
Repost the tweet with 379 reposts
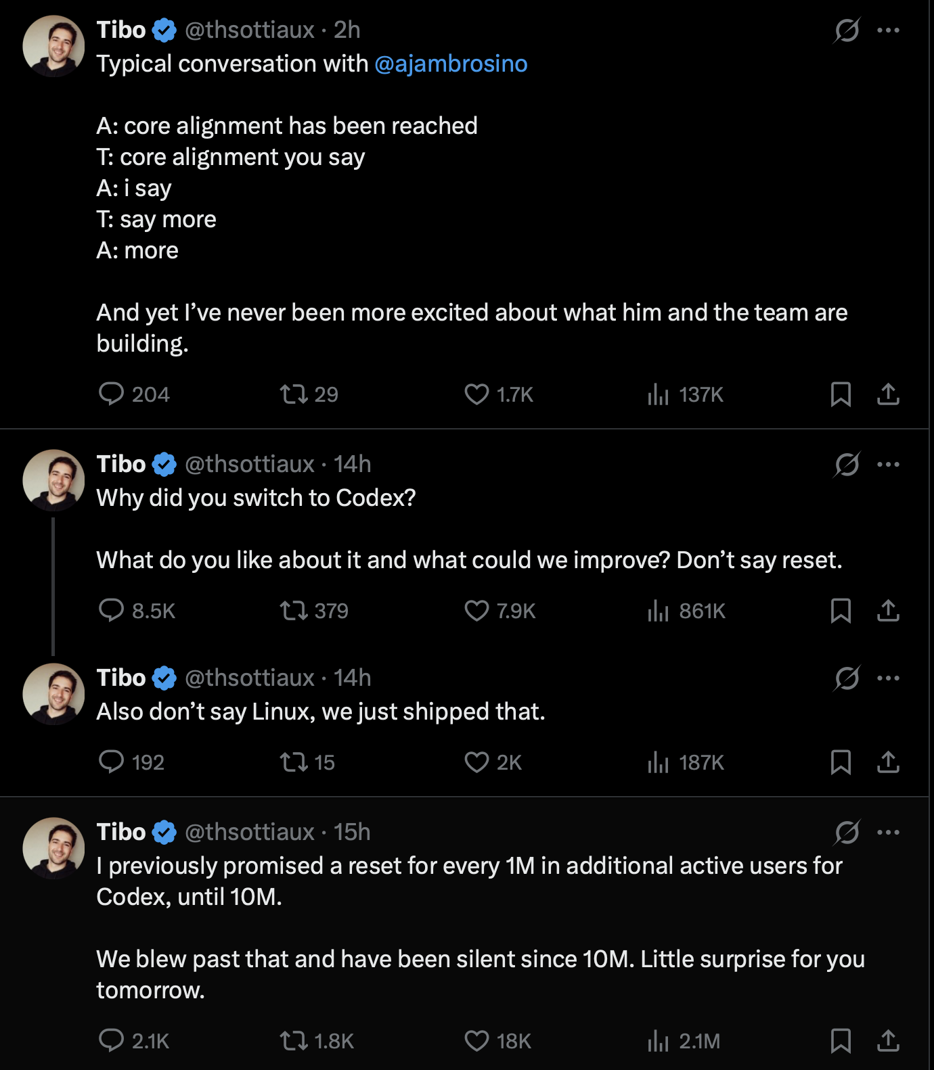point(314,611)
